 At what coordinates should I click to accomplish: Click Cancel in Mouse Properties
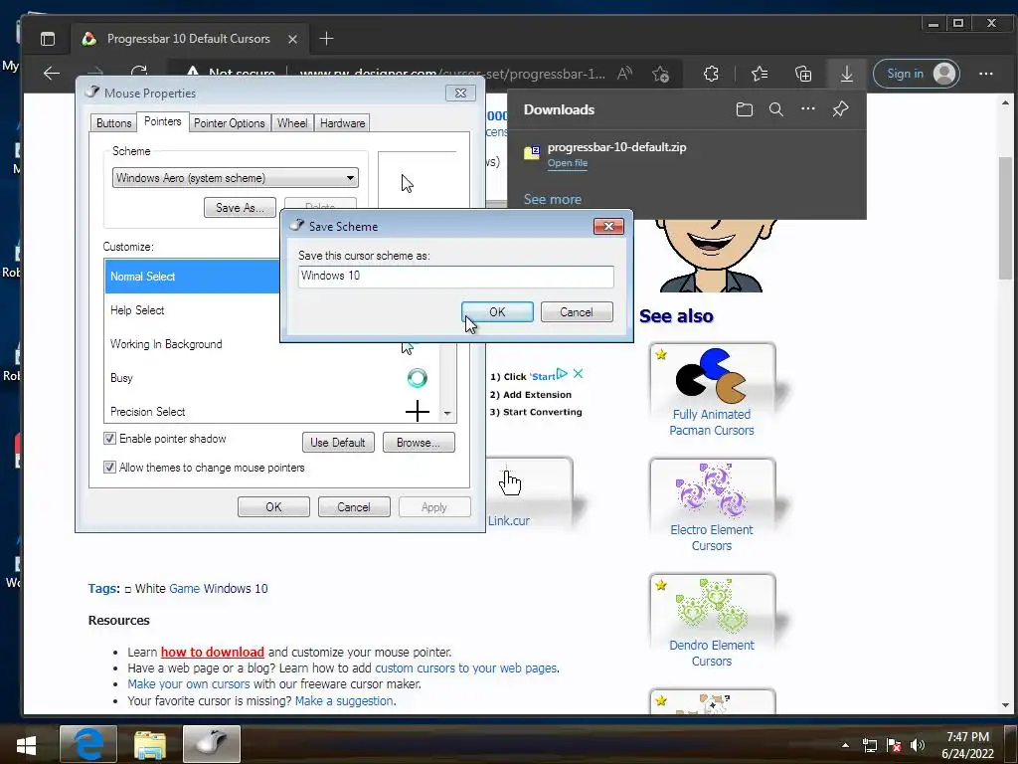(x=354, y=506)
